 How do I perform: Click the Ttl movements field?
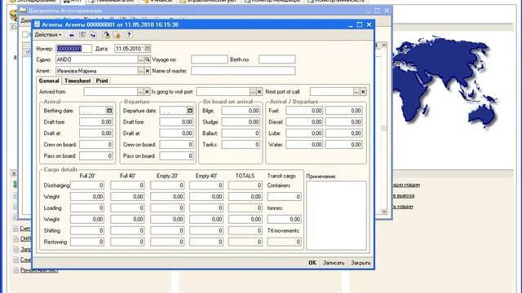click(x=285, y=242)
